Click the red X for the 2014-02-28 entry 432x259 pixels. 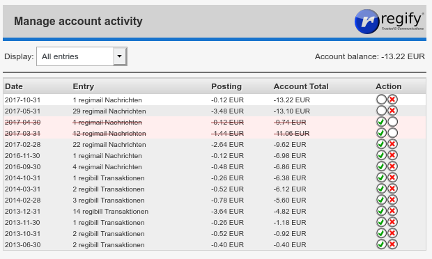click(x=392, y=200)
